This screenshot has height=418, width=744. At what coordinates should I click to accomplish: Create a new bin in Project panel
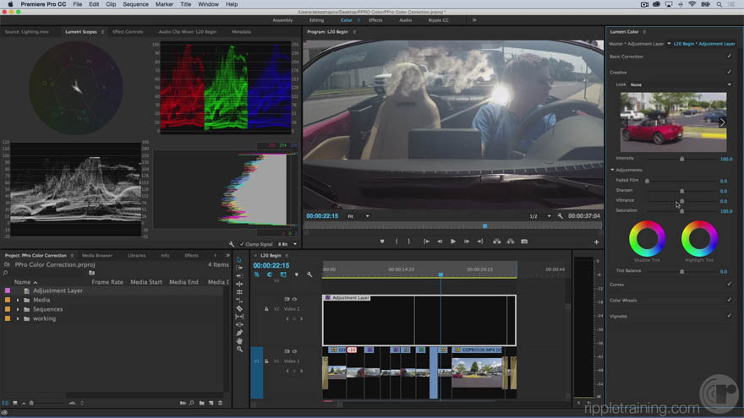[202, 403]
